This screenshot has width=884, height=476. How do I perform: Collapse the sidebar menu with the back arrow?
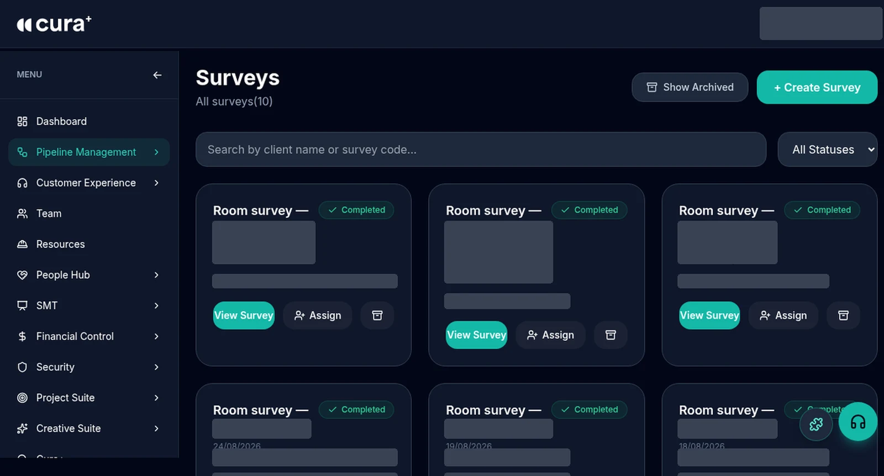[157, 75]
